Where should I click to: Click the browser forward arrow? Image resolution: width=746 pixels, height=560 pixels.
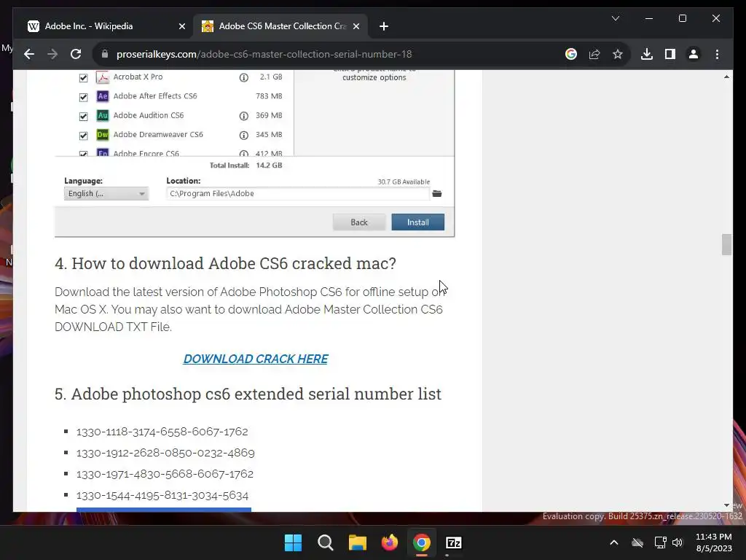pyautogui.click(x=52, y=54)
